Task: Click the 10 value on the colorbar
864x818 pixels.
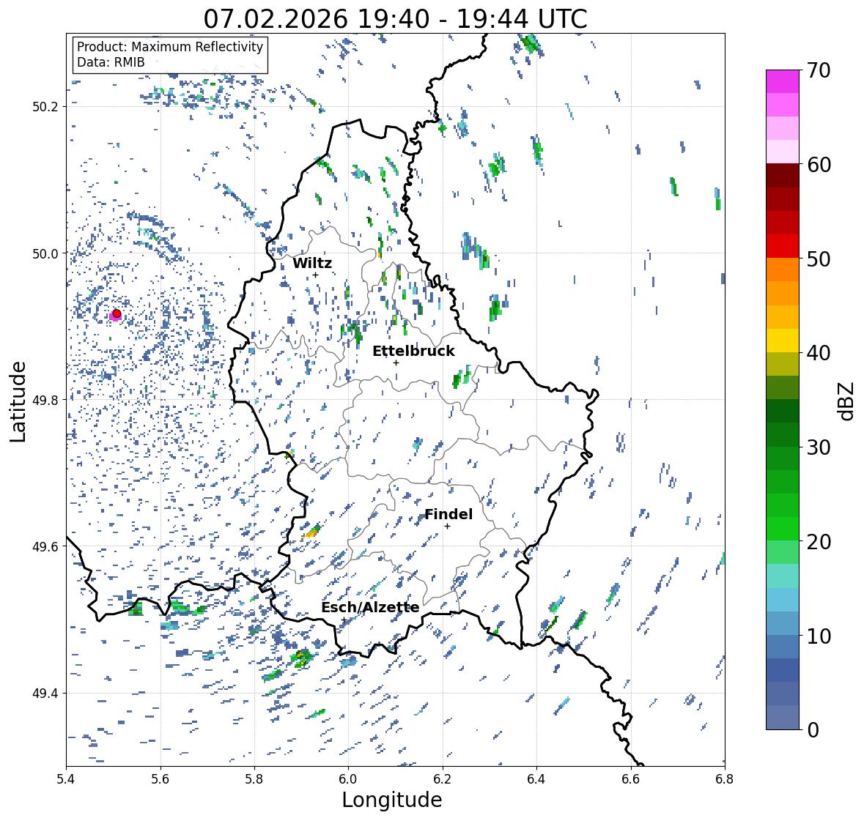Action: [x=819, y=636]
